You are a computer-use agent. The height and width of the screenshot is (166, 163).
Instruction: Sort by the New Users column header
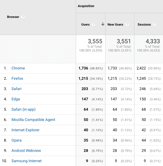[x=115, y=24]
